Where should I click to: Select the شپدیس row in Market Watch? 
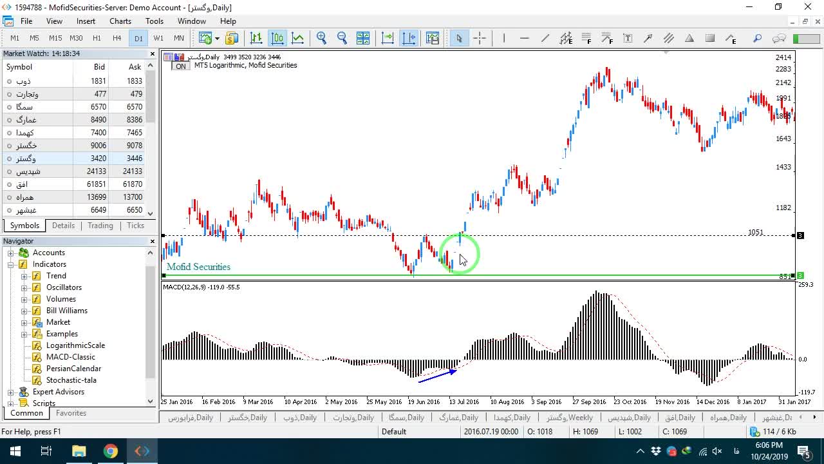[x=73, y=171]
